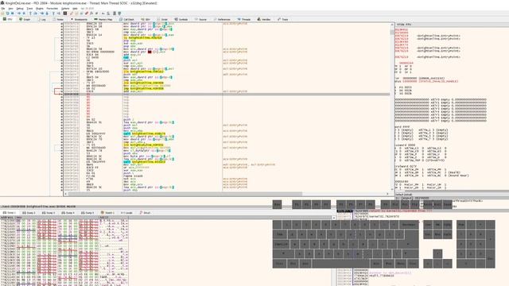The height and width of the screenshot is (286, 509).
Task: Select the Locals tab
Action: pyautogui.click(x=126, y=213)
